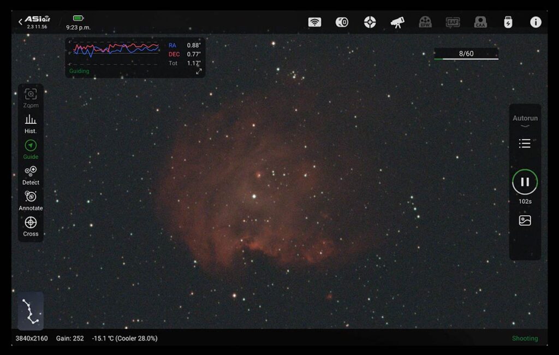Screen dimensions: 559x355
Task: Expand the guiding graph to fullscreen
Action: point(199,70)
